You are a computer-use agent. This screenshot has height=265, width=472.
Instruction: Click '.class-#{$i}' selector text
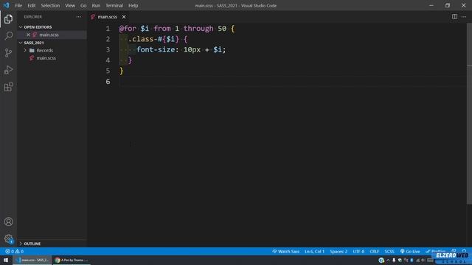(x=153, y=39)
